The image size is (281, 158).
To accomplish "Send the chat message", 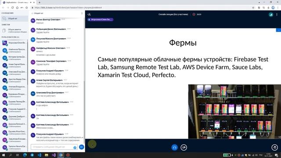I will click(x=82, y=147).
